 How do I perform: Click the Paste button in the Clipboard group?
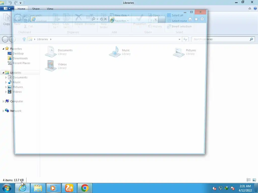(x=17, y=20)
